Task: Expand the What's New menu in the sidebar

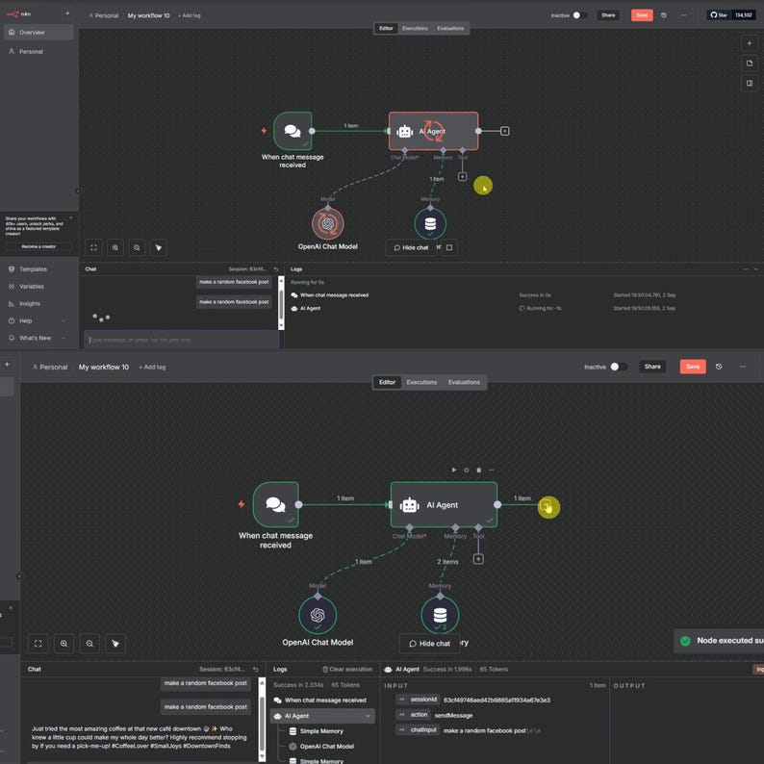Action: click(x=37, y=338)
